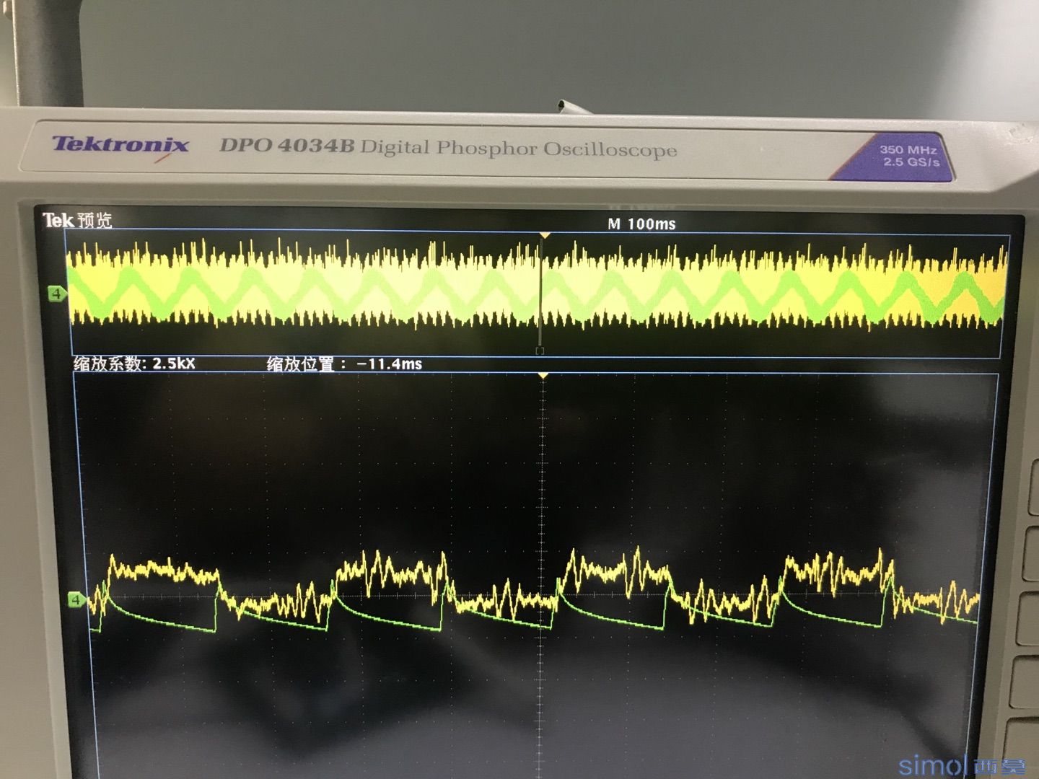Select orange trigger position marker atop overview
1039x779 pixels.
pos(545,235)
